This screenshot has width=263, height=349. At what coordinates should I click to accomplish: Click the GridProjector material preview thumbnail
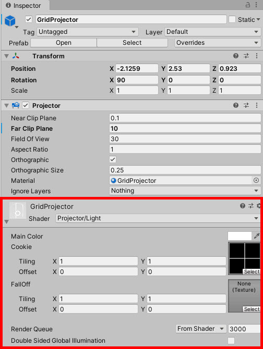tap(18, 210)
